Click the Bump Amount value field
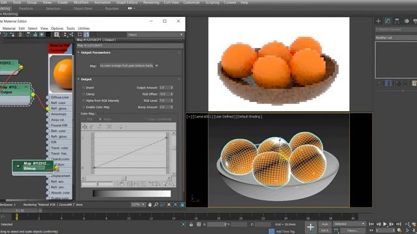 (x=164, y=107)
